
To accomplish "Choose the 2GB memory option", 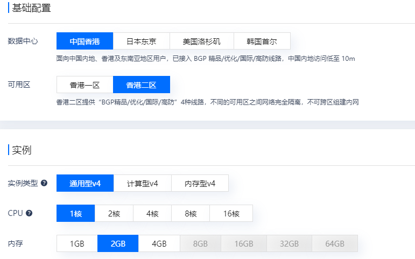I will [x=118, y=243].
